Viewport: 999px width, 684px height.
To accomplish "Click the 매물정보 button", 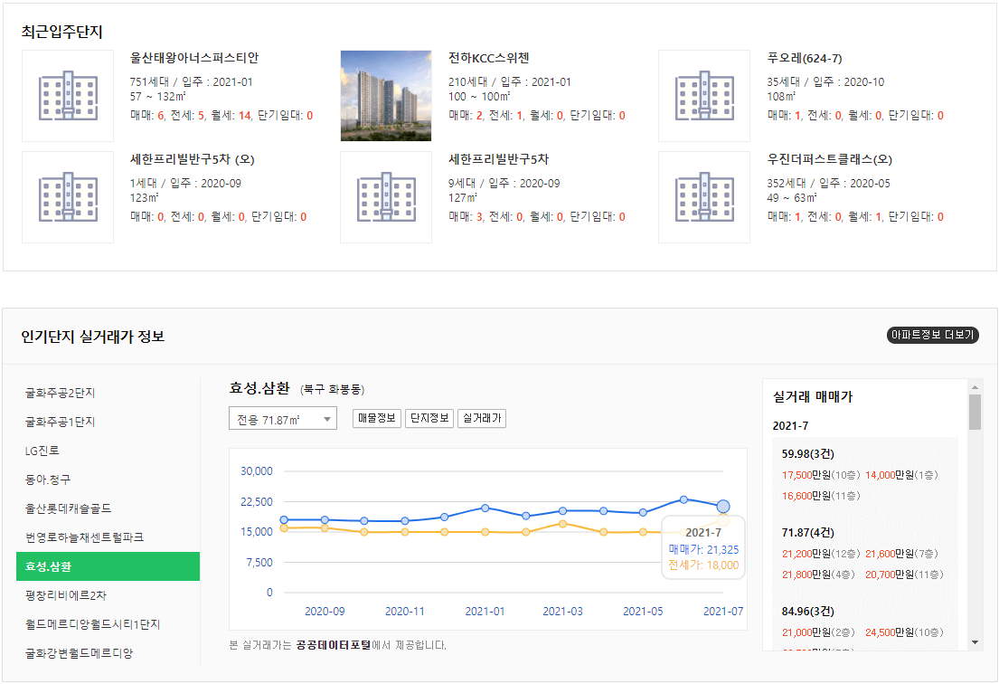I will click(376, 418).
